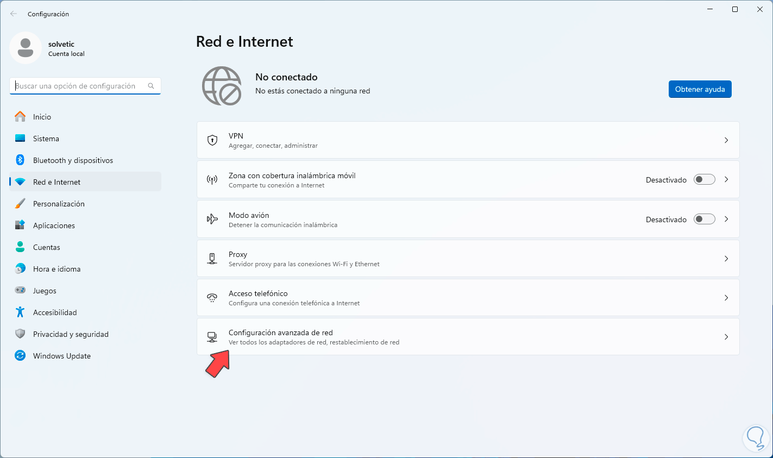
Task: Expand the Proxy row chevron
Action: 726,259
